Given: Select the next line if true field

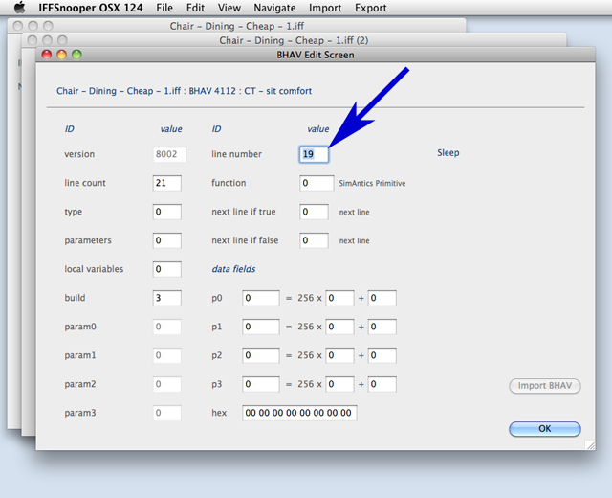Looking at the screenshot, I should pyautogui.click(x=314, y=212).
